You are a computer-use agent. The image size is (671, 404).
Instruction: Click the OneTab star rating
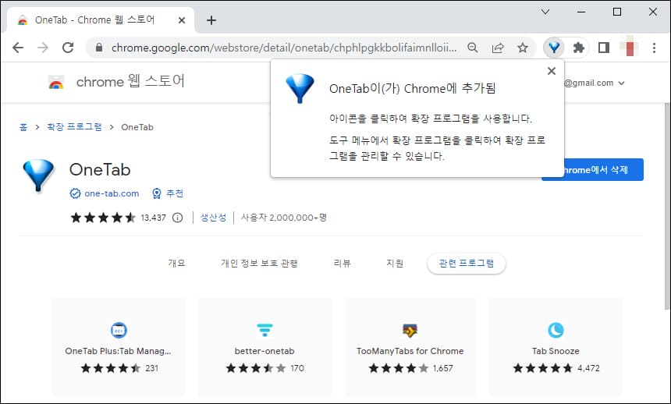click(x=103, y=218)
